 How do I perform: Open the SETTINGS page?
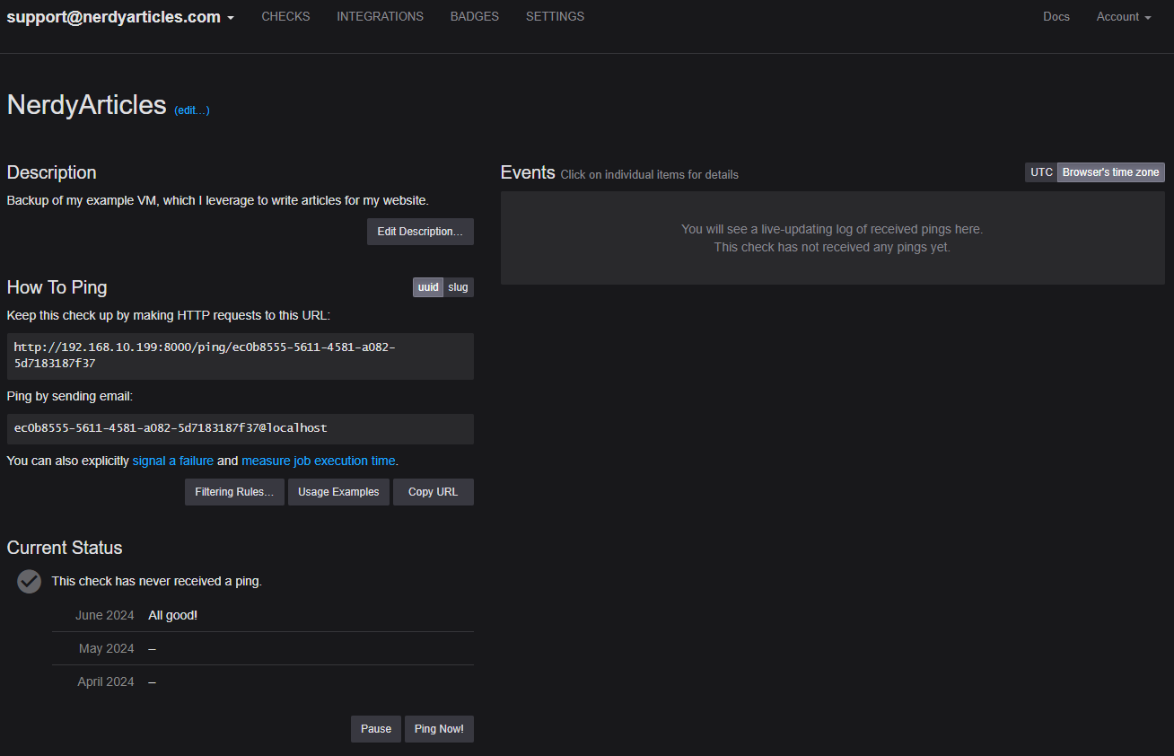tap(555, 16)
